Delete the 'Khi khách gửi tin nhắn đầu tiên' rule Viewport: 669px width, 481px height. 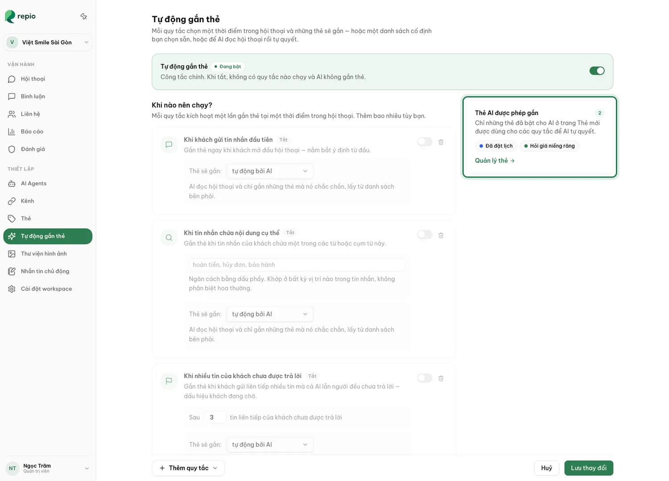441,142
